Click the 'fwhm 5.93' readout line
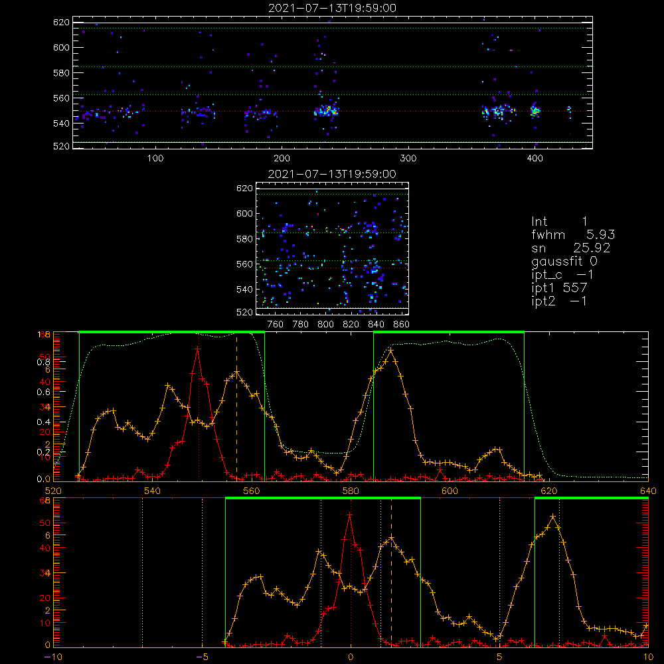 click(x=573, y=234)
